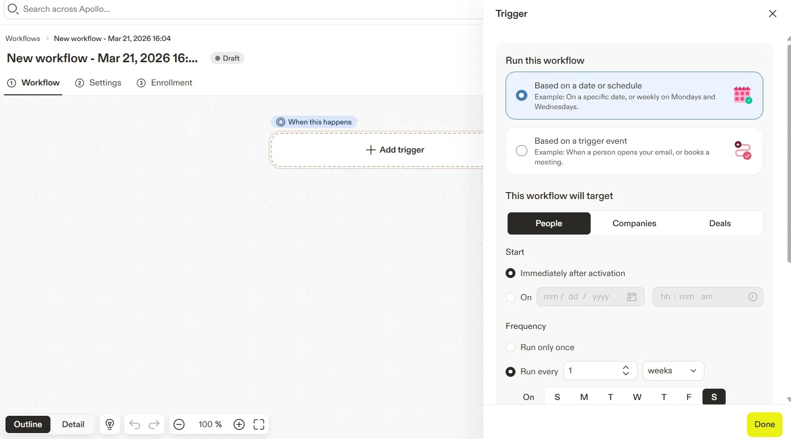Close the Trigger panel
Image resolution: width=791 pixels, height=439 pixels.
(x=772, y=14)
